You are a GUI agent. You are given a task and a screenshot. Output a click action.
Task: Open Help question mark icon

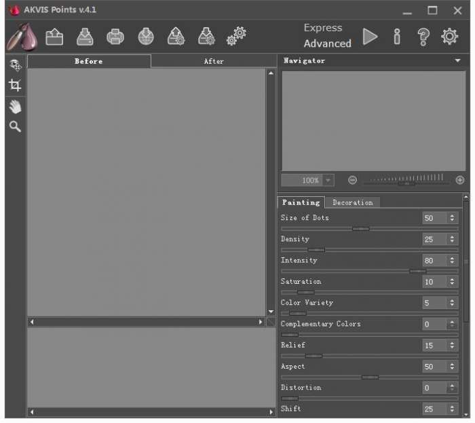point(423,37)
